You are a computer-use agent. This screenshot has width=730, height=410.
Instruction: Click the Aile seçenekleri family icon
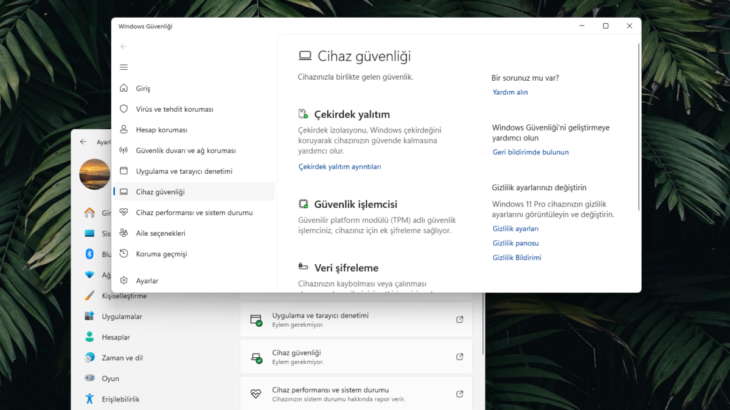coord(123,233)
